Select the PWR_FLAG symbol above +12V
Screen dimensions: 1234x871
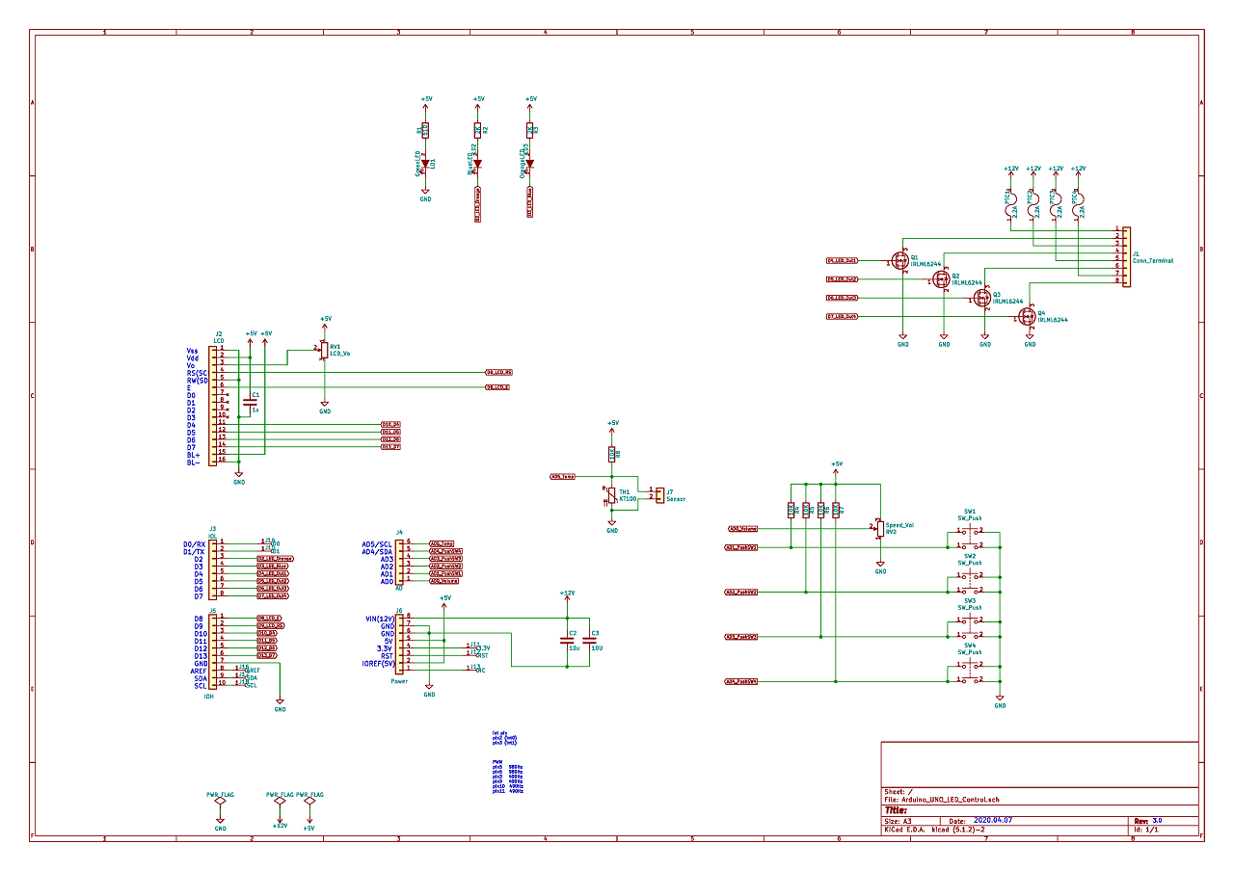280,802
